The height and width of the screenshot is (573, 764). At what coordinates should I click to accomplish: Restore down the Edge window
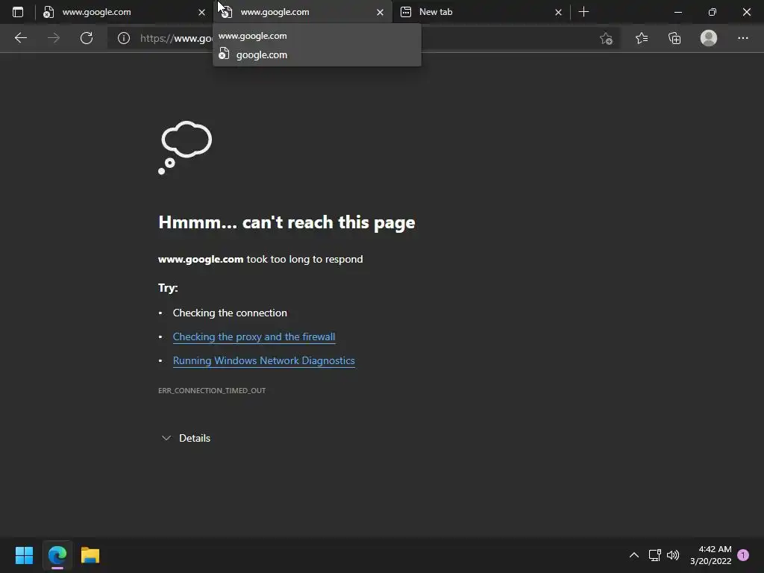(x=713, y=12)
